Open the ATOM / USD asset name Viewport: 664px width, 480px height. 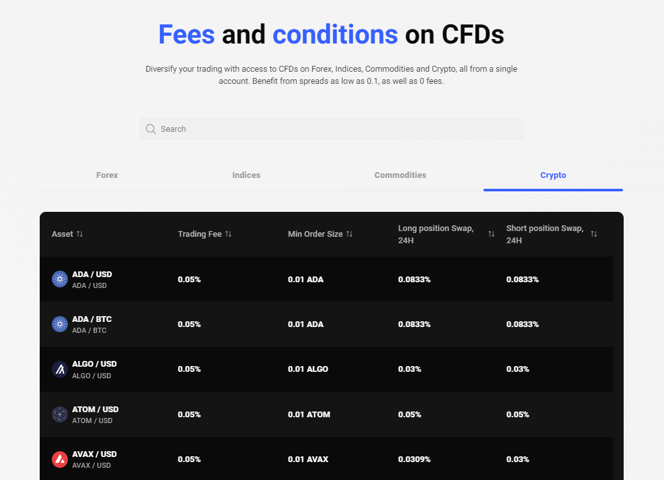[x=95, y=409]
